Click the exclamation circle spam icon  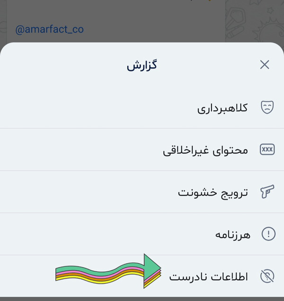pos(268,234)
